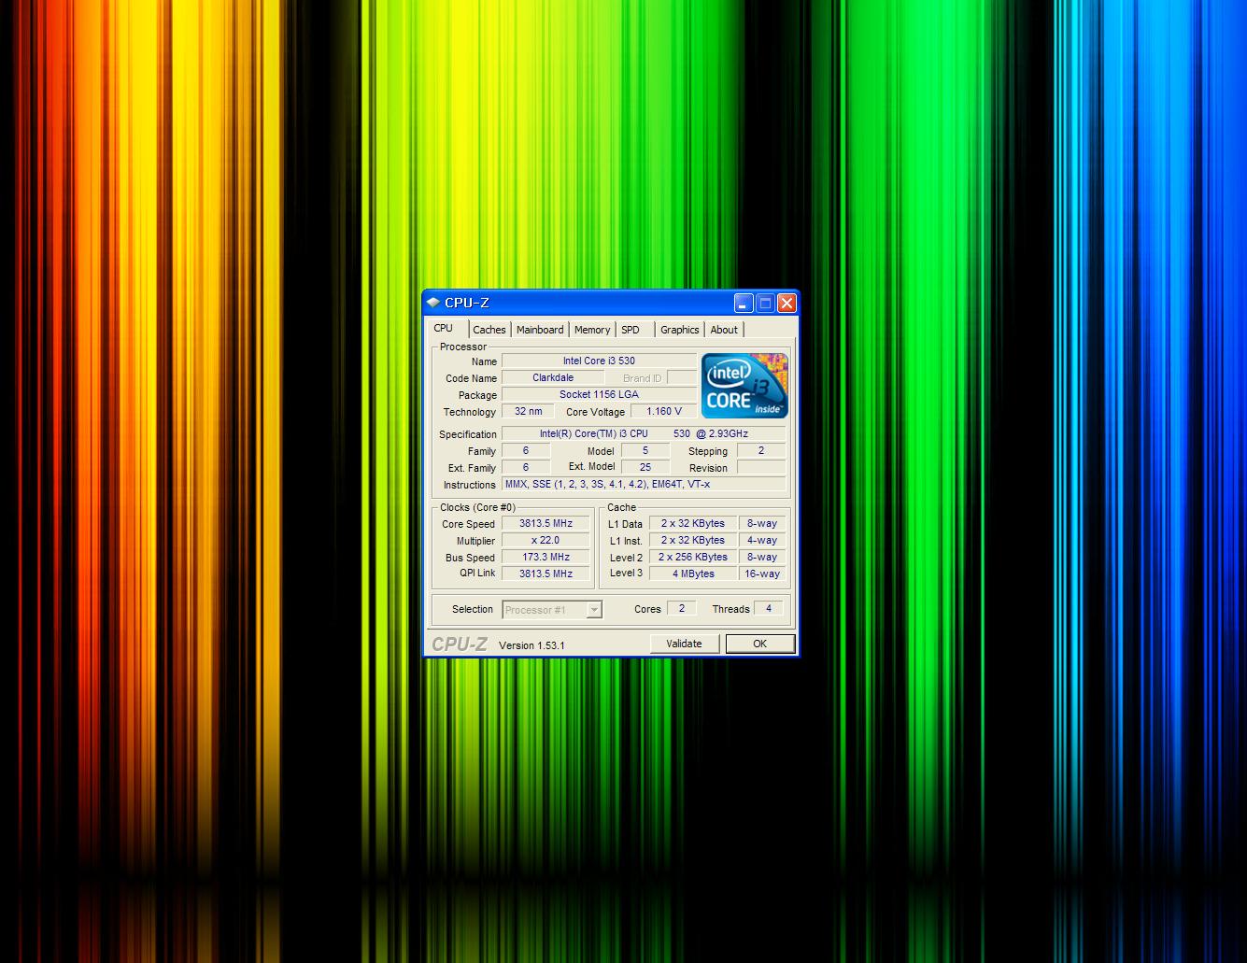This screenshot has width=1247, height=963.
Task: Click the Validate button
Action: point(684,644)
